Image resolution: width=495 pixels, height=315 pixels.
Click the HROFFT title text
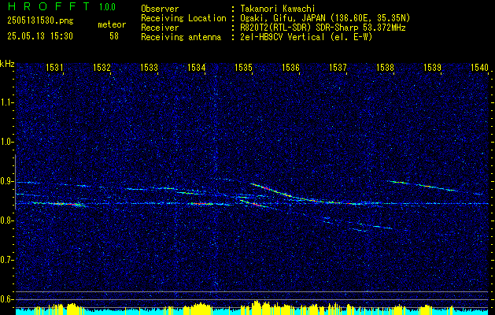49,6
